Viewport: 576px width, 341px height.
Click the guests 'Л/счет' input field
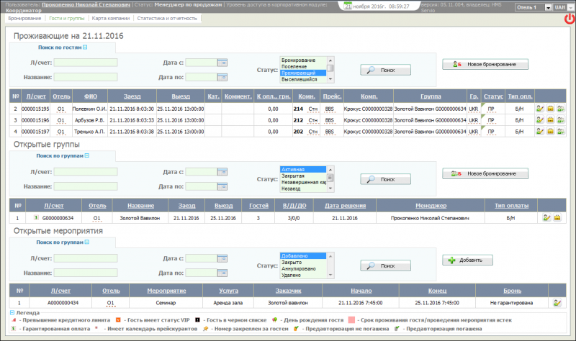tap(86, 63)
